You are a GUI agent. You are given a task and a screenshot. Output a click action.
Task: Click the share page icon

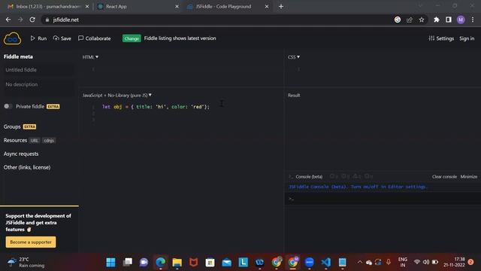[x=410, y=20]
